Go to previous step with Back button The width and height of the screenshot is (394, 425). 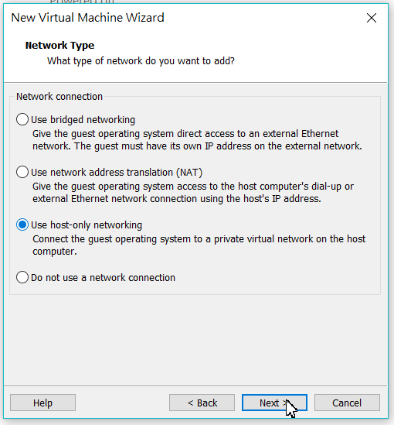tap(202, 403)
